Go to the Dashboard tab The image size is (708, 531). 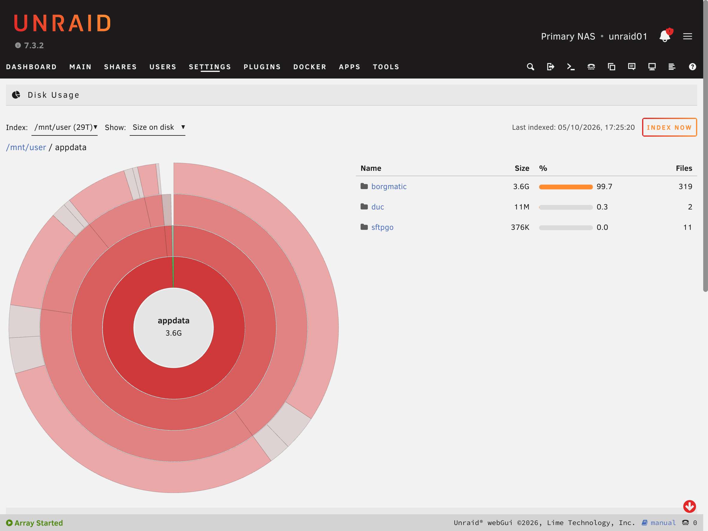(31, 67)
